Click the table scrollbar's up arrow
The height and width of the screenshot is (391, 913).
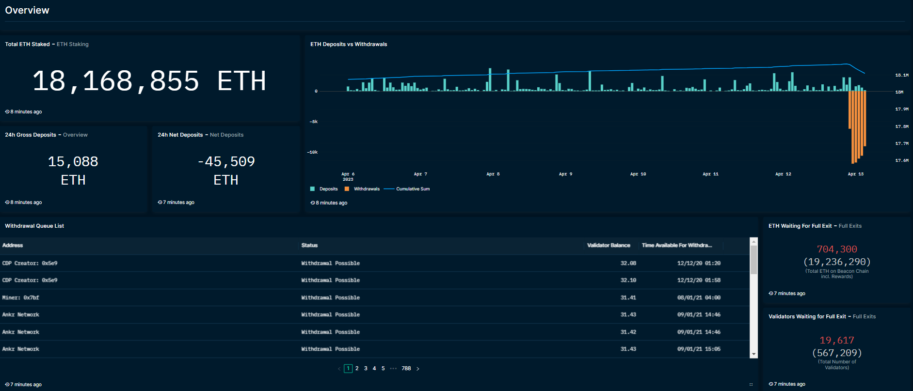[x=753, y=241]
